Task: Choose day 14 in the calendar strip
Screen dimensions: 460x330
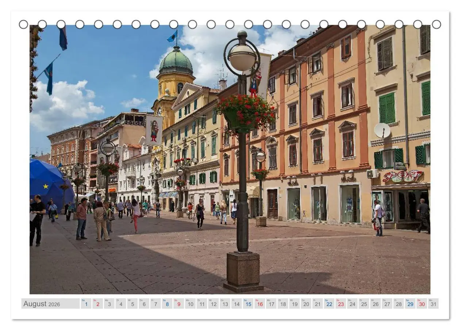Action: pyautogui.click(x=237, y=303)
